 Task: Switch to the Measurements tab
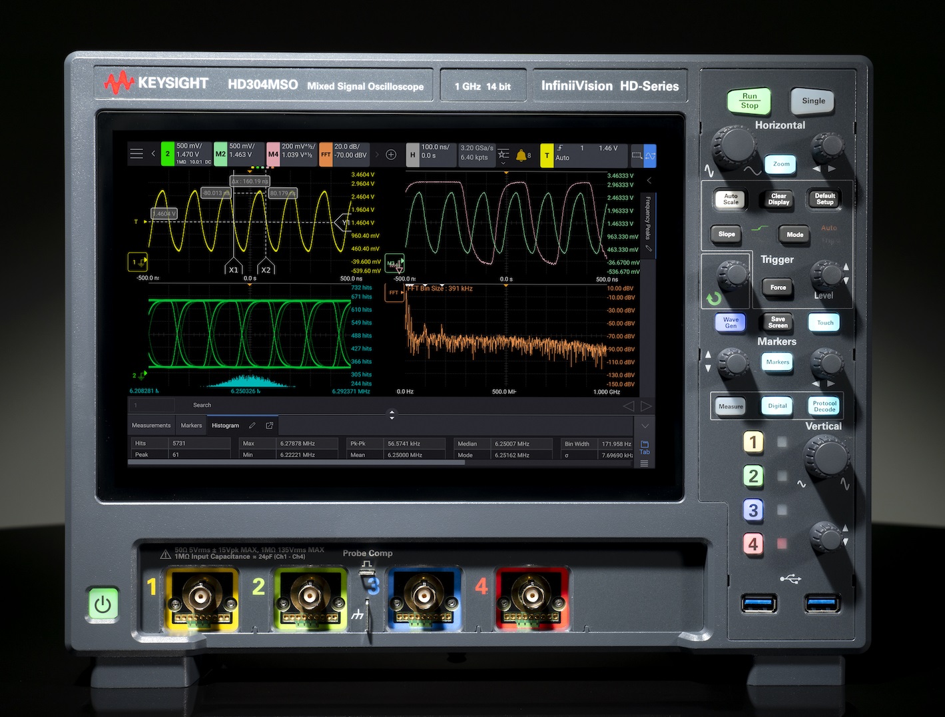click(x=151, y=425)
